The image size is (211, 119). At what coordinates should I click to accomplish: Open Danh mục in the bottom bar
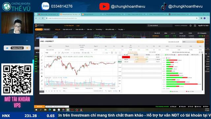[x=198, y=106]
